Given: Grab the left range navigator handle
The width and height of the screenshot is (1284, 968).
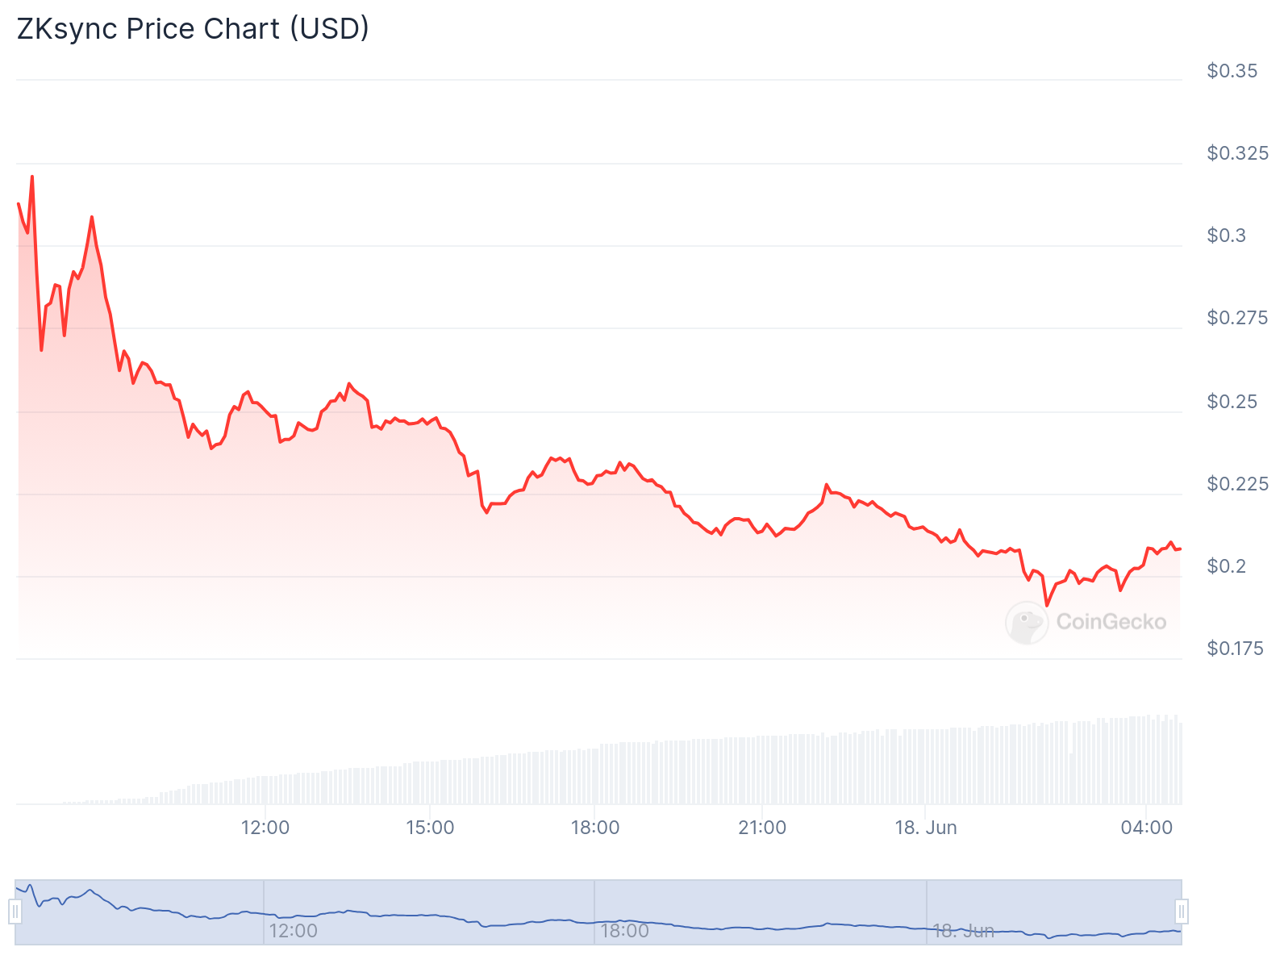Looking at the screenshot, I should 15,912.
